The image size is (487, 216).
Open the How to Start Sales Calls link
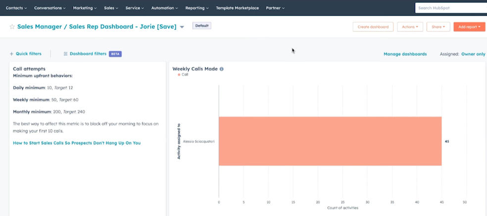(77, 143)
